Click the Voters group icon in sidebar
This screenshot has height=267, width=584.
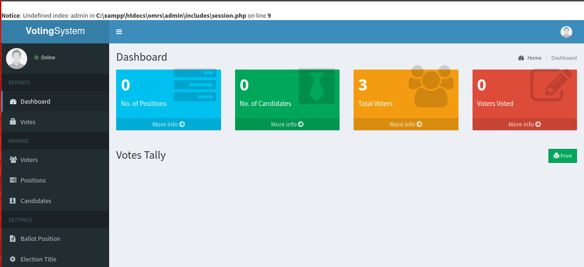click(13, 160)
